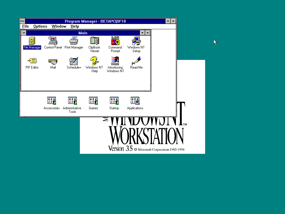Click the Main group window title bar
The height and width of the screenshot is (214, 285).
click(83, 33)
